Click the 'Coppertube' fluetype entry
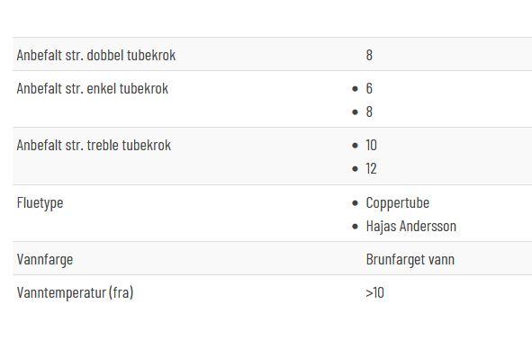Screen dimensions: 532x358 click(398, 203)
